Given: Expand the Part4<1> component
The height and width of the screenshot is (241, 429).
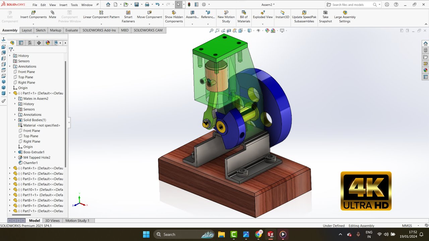Looking at the screenshot, I should click(10, 168).
